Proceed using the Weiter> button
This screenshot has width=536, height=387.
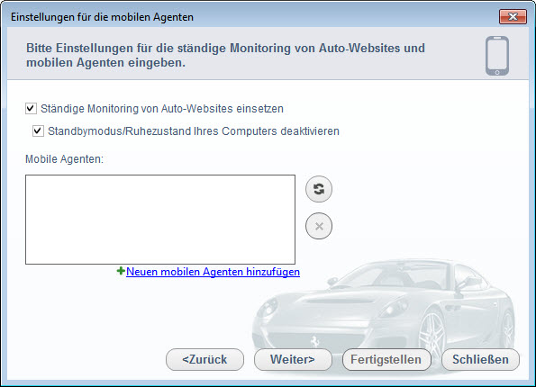tap(293, 360)
